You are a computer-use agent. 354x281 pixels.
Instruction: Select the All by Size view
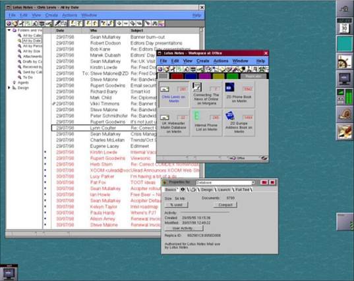tap(32, 51)
